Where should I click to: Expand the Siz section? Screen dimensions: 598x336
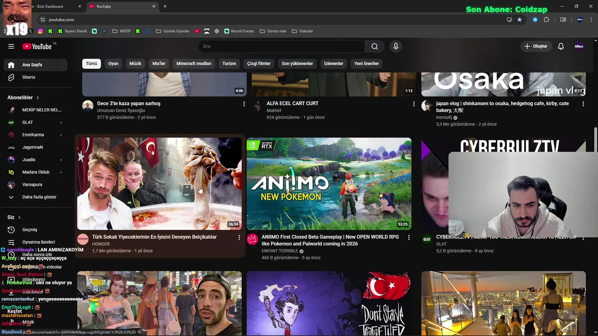click(14, 217)
